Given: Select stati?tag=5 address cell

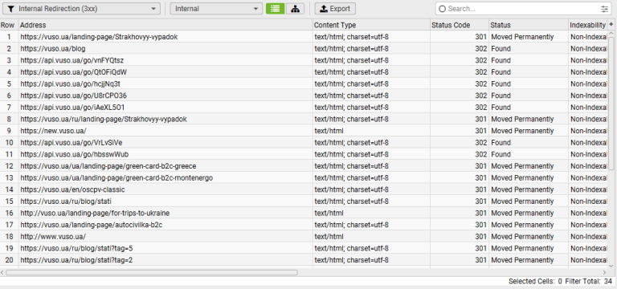Looking at the screenshot, I should (x=165, y=248).
